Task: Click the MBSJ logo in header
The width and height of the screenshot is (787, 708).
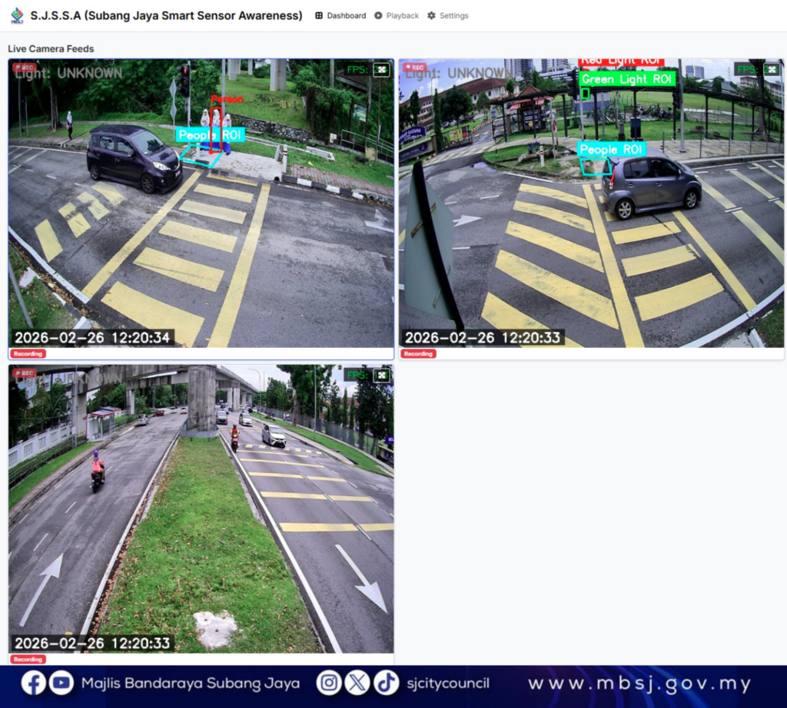Action: pos(17,15)
